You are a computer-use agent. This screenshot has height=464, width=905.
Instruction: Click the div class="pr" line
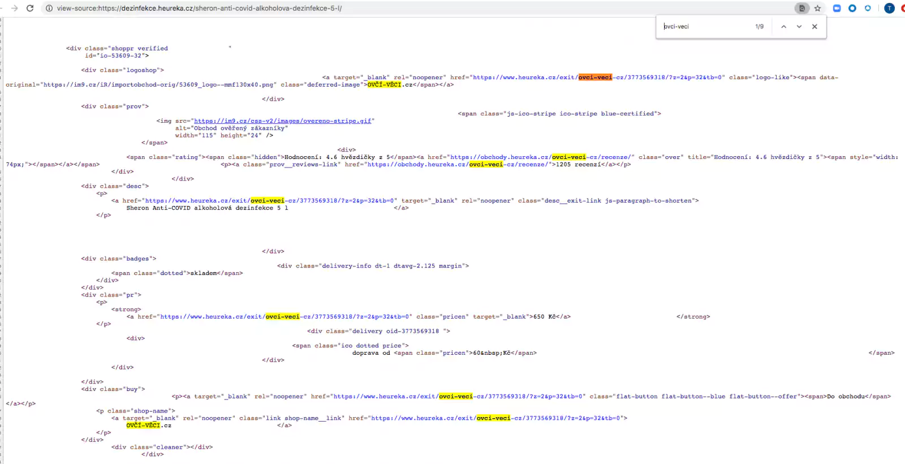111,295
